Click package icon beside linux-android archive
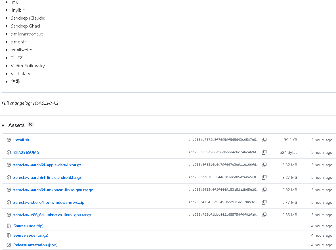 pos(9,177)
